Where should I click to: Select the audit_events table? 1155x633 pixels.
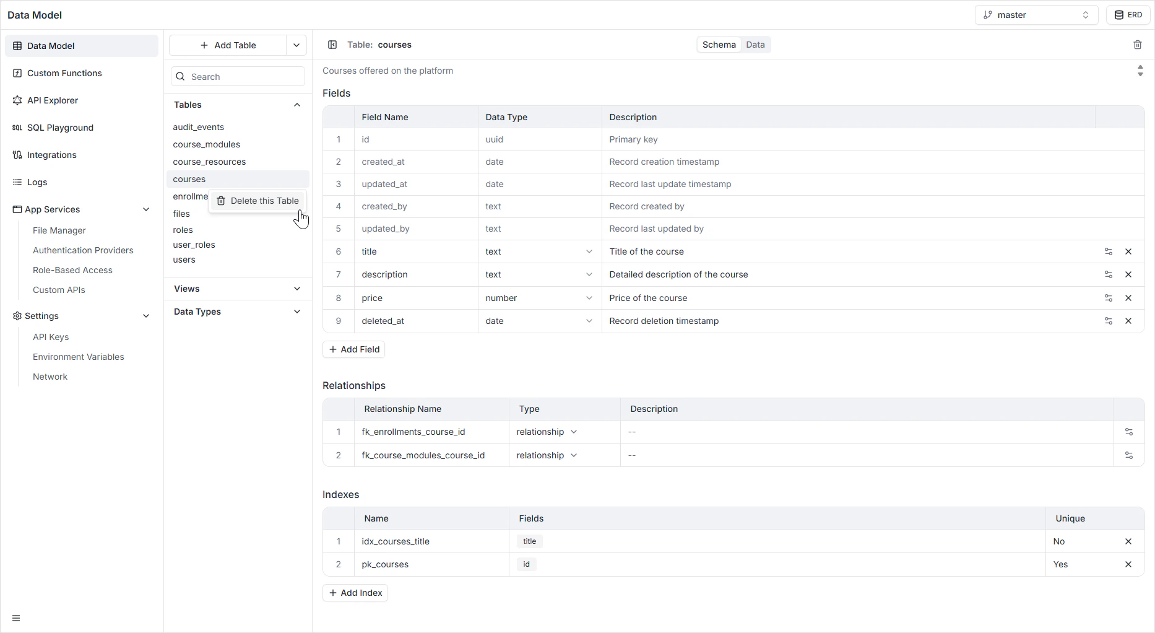pos(198,127)
